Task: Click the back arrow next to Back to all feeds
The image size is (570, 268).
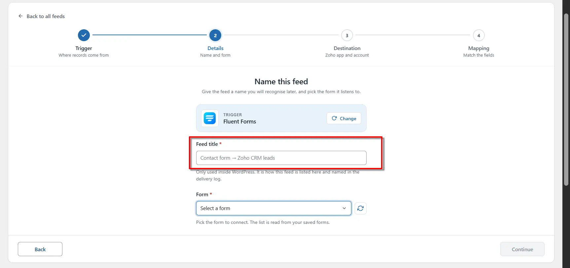Action: coord(20,16)
